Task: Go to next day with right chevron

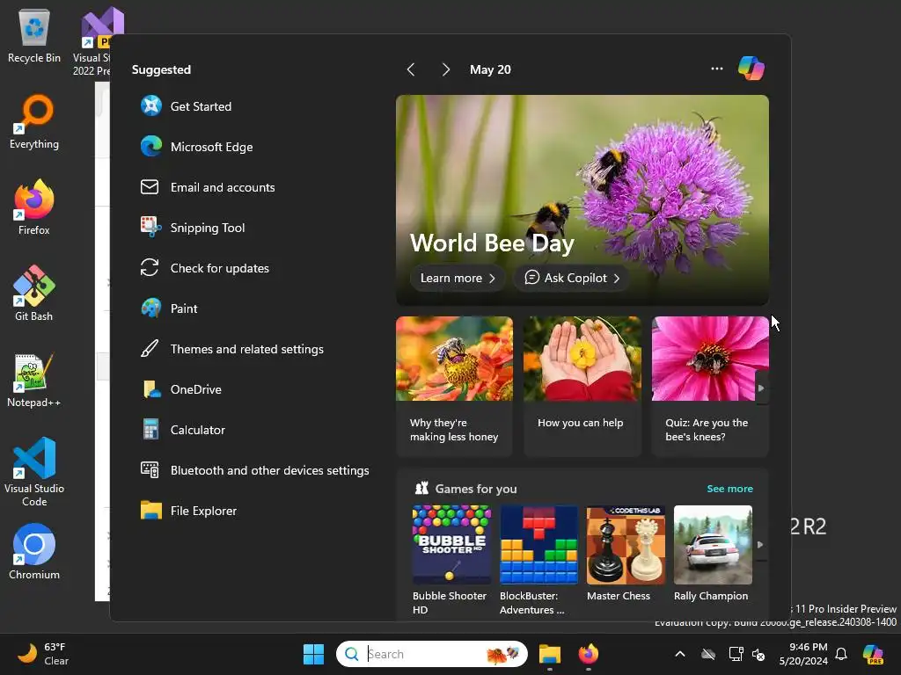Action: pos(446,69)
